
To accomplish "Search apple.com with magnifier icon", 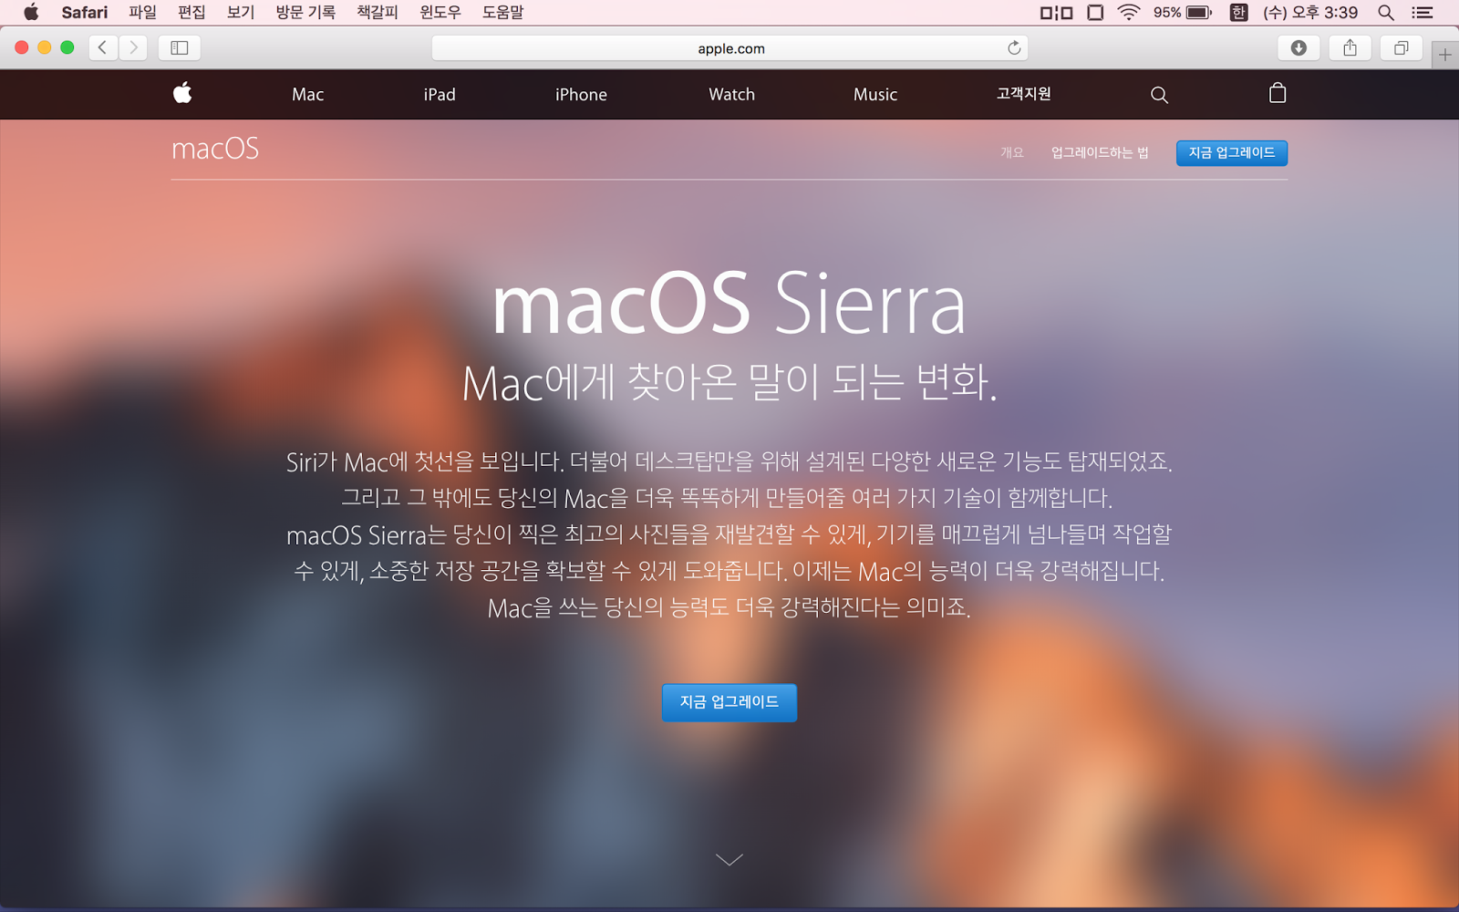I will tap(1159, 95).
